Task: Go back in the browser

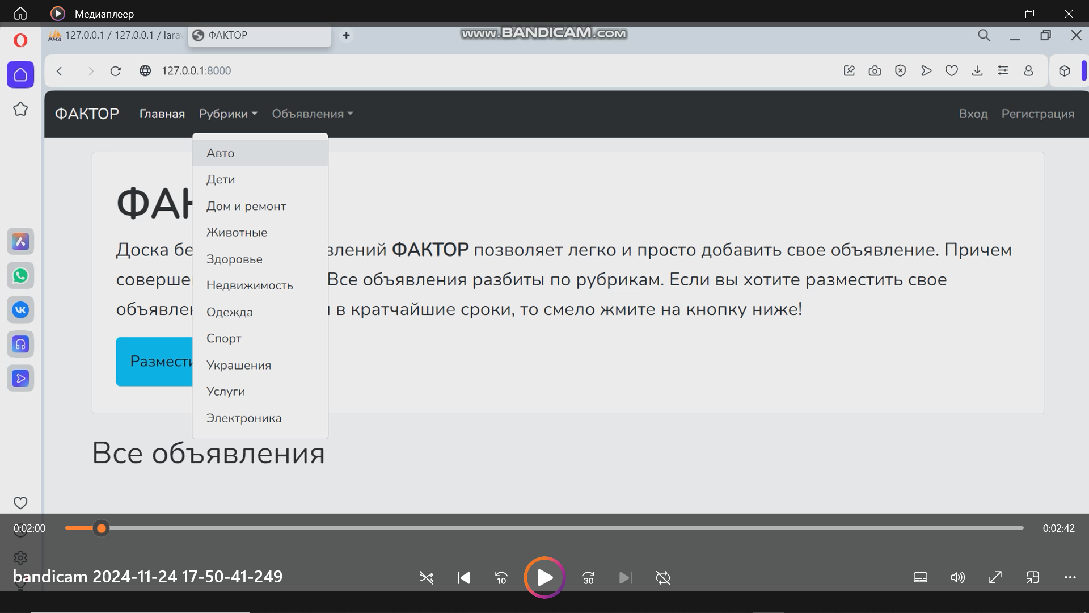Action: (60, 71)
